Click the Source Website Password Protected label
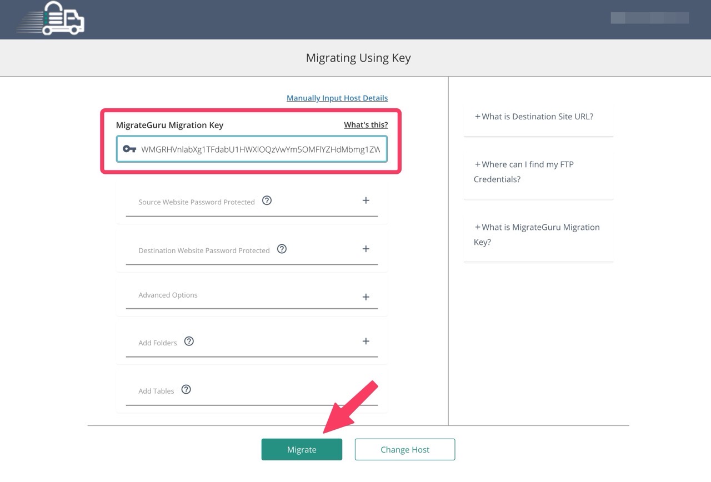 click(197, 202)
